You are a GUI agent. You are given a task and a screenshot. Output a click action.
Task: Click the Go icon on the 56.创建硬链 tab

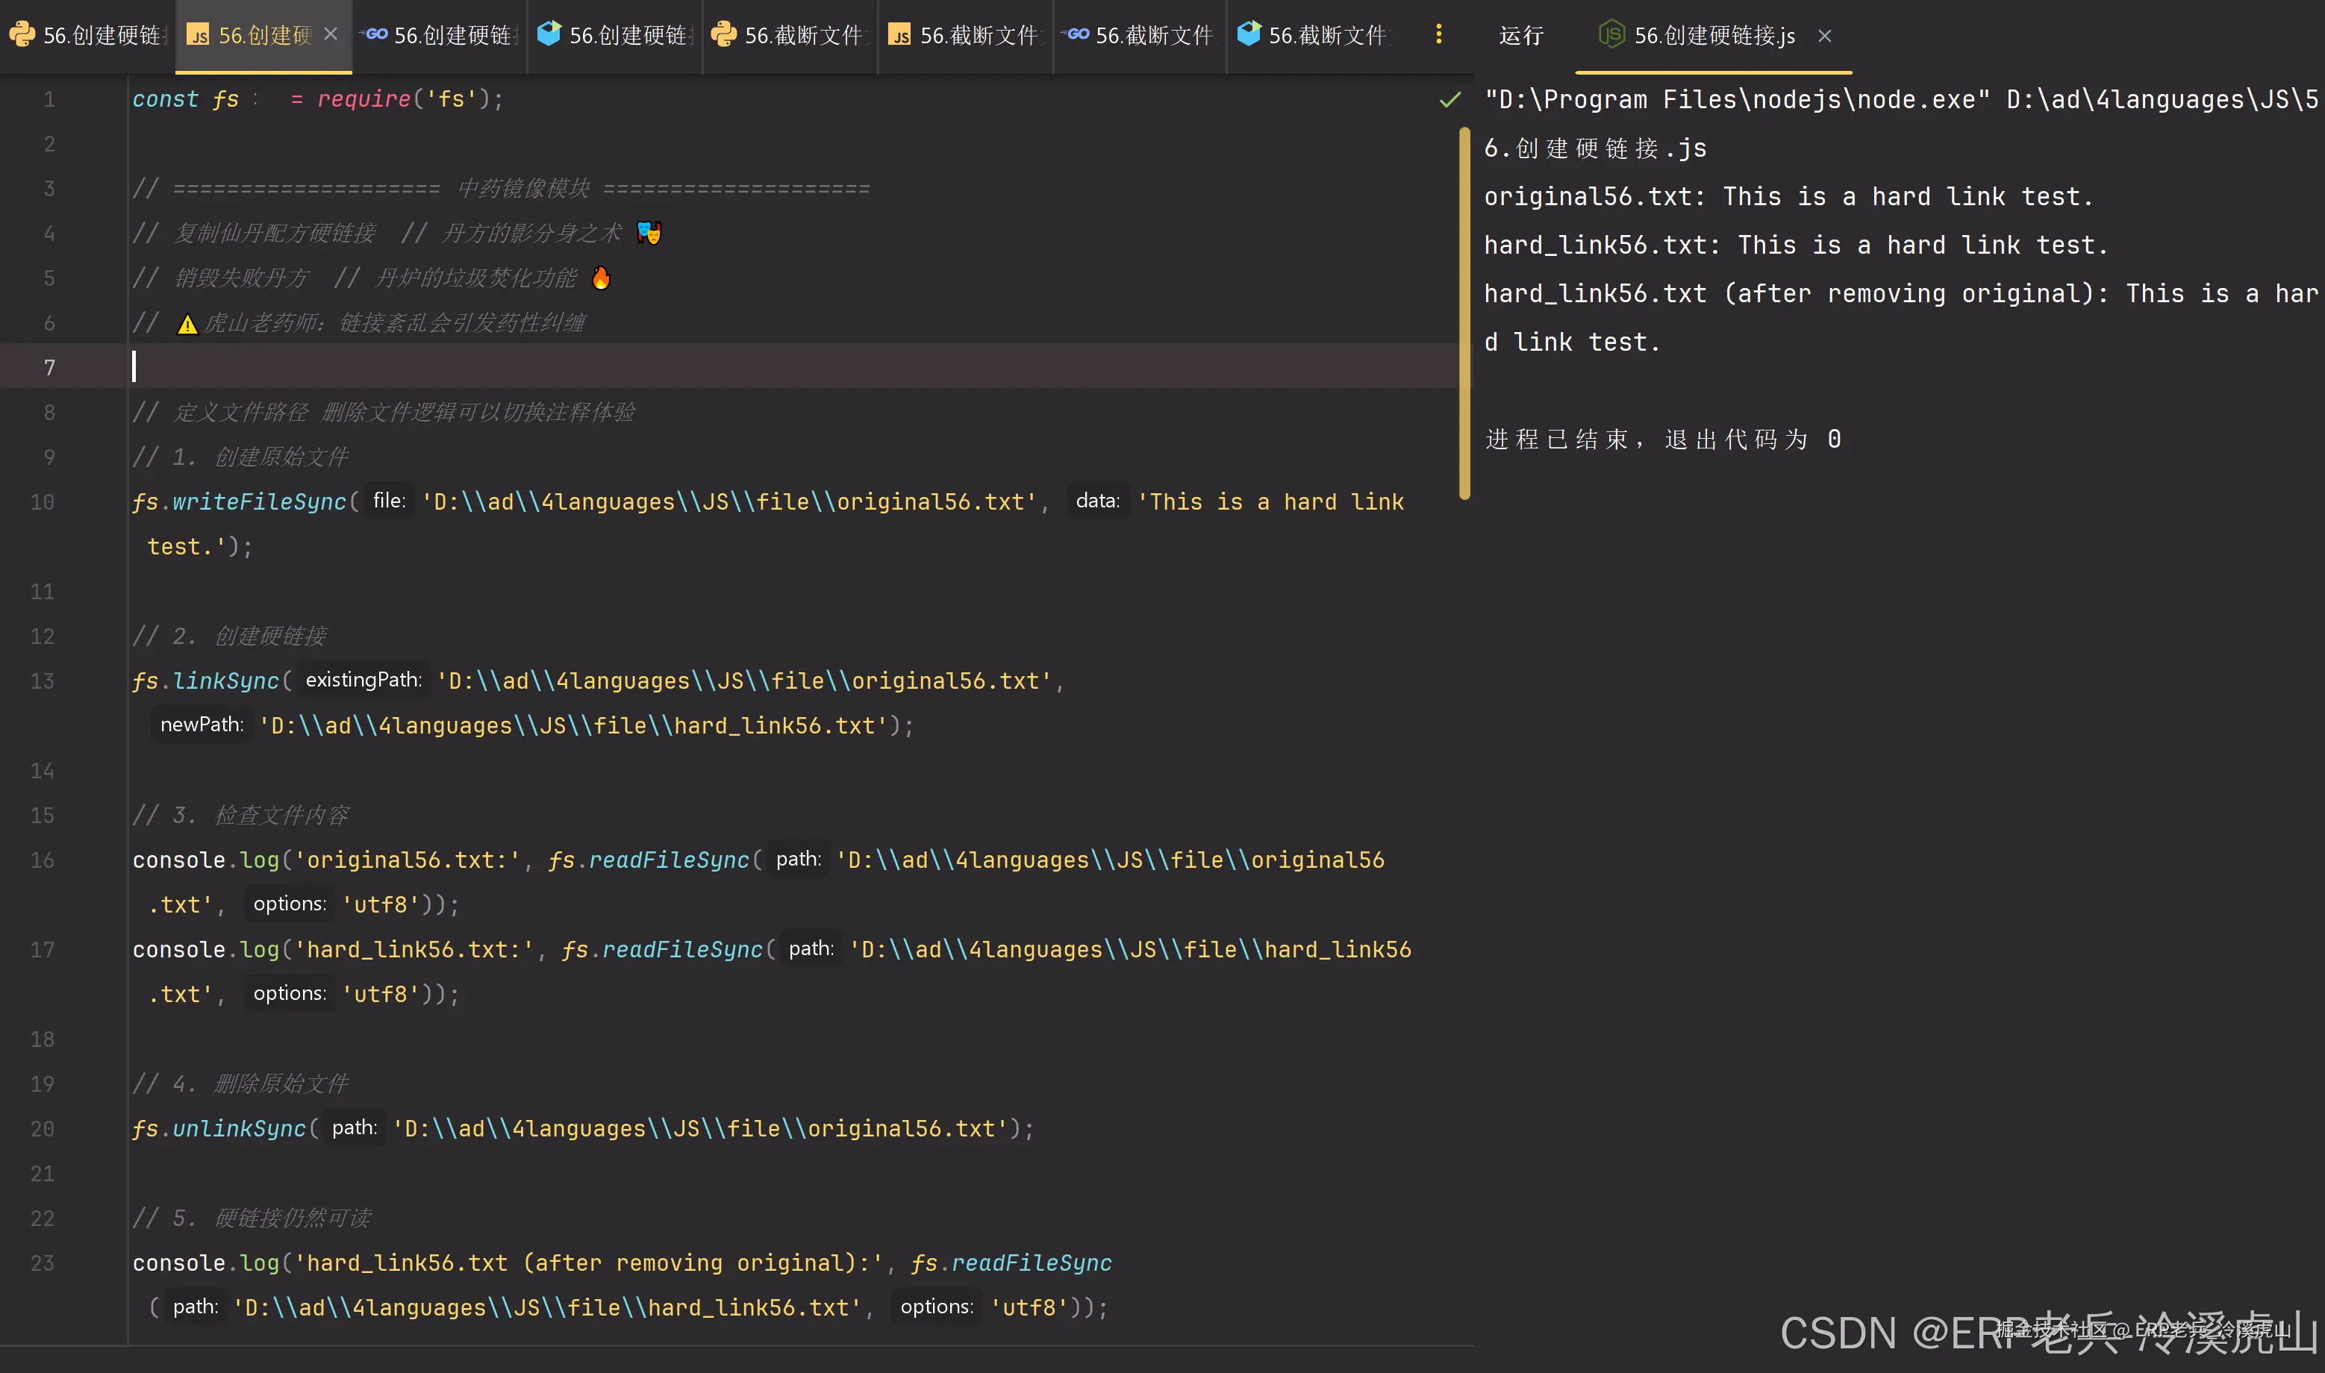coord(375,35)
